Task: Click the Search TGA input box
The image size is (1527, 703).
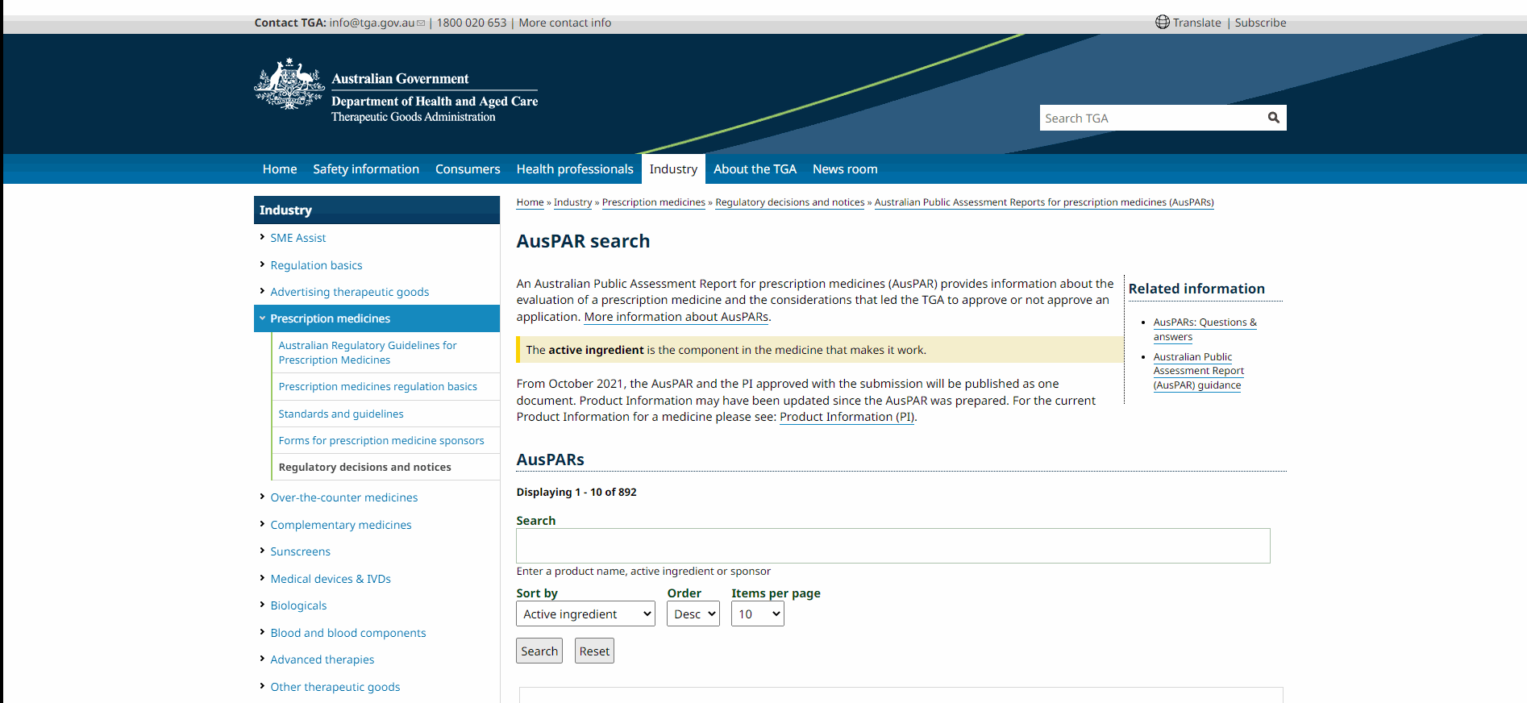Action: tap(1151, 118)
